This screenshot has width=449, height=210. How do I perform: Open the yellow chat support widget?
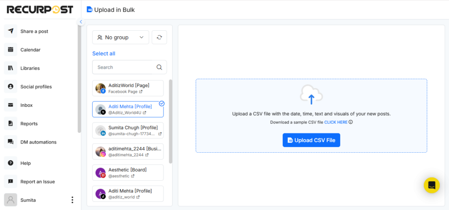[431, 185]
